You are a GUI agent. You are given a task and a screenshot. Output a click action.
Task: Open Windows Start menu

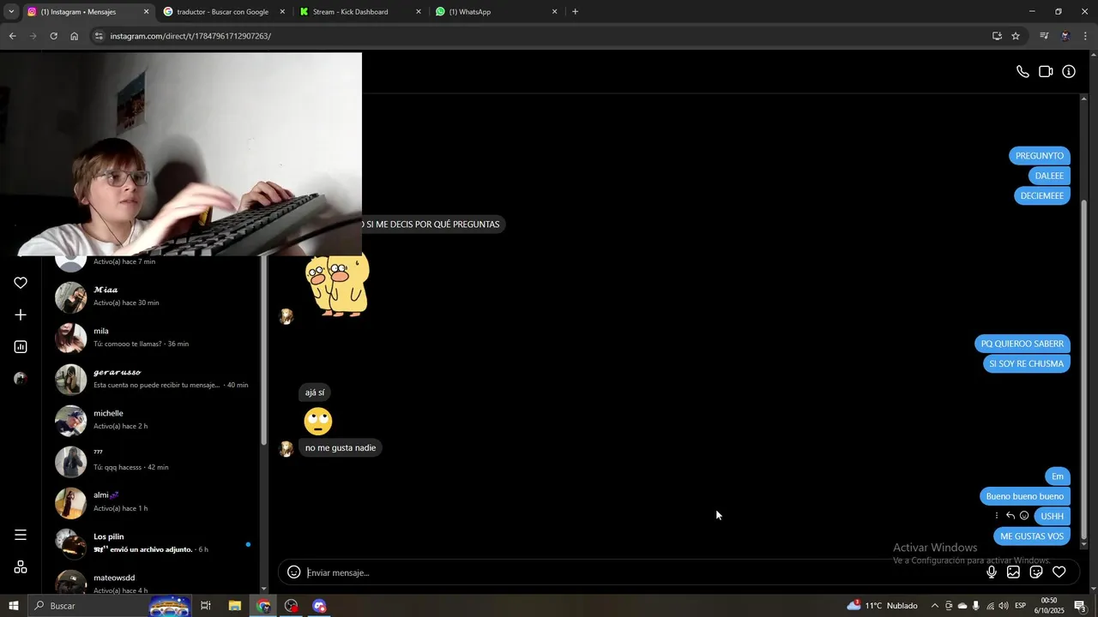[14, 606]
